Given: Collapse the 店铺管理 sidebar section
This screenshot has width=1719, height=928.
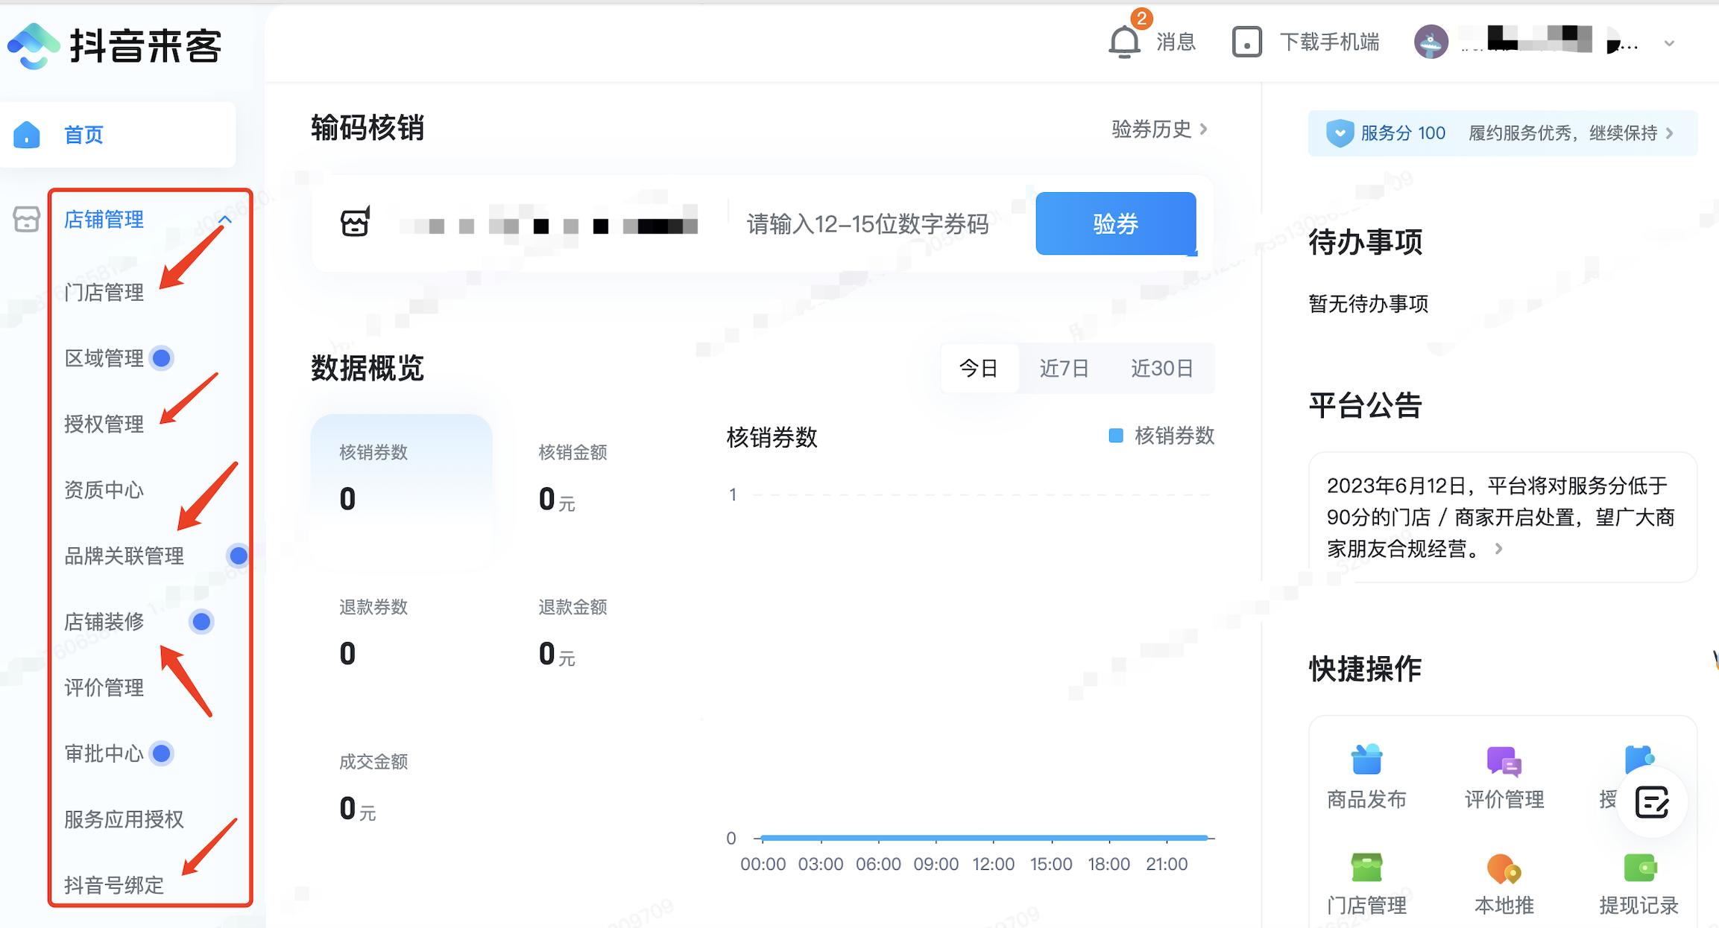Looking at the screenshot, I should pyautogui.click(x=225, y=220).
